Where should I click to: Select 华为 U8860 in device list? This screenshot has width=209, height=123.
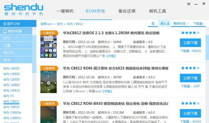click(x=12, y=85)
